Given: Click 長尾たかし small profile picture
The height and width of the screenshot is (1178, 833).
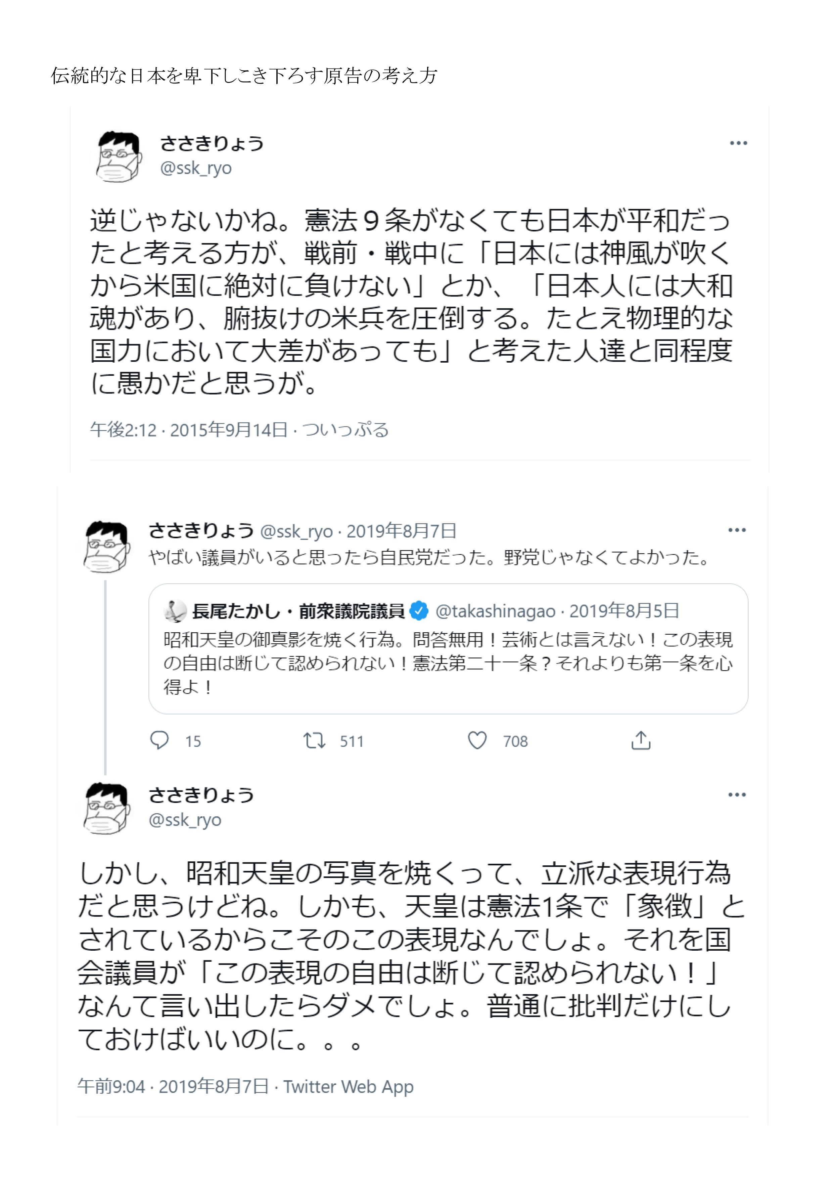Looking at the screenshot, I should point(175,610).
